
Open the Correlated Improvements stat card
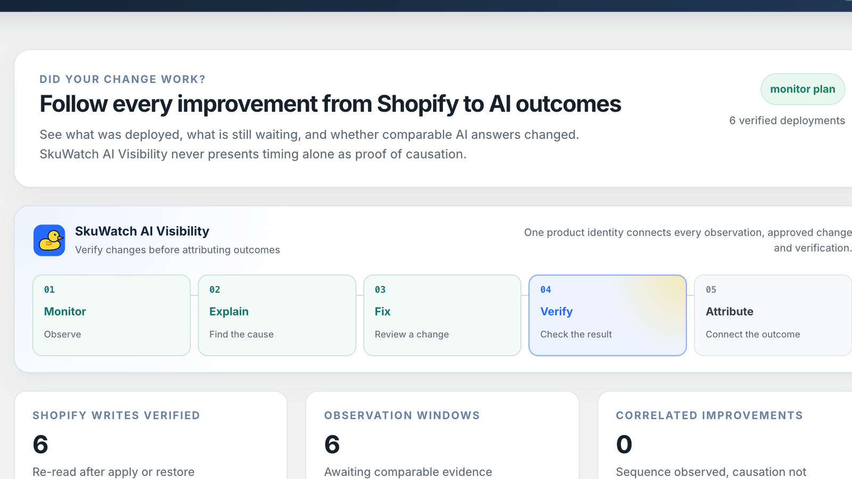[x=725, y=435]
